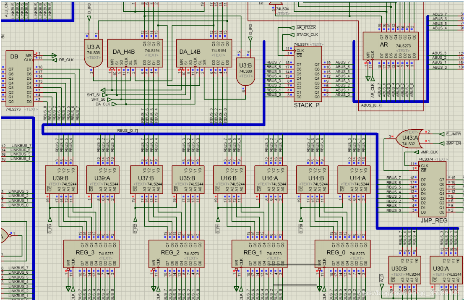Click the AR 74LS273 register
Image resolution: width=464 pixels, height=301 pixels.
pyautogui.click(x=390, y=46)
